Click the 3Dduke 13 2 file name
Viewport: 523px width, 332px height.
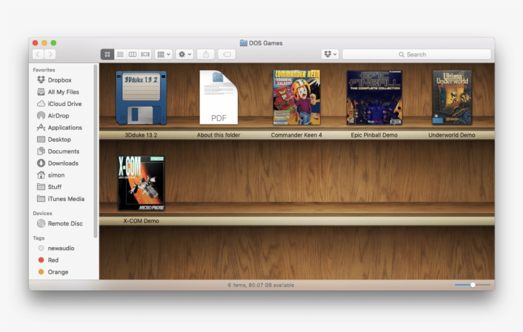pyautogui.click(x=141, y=135)
